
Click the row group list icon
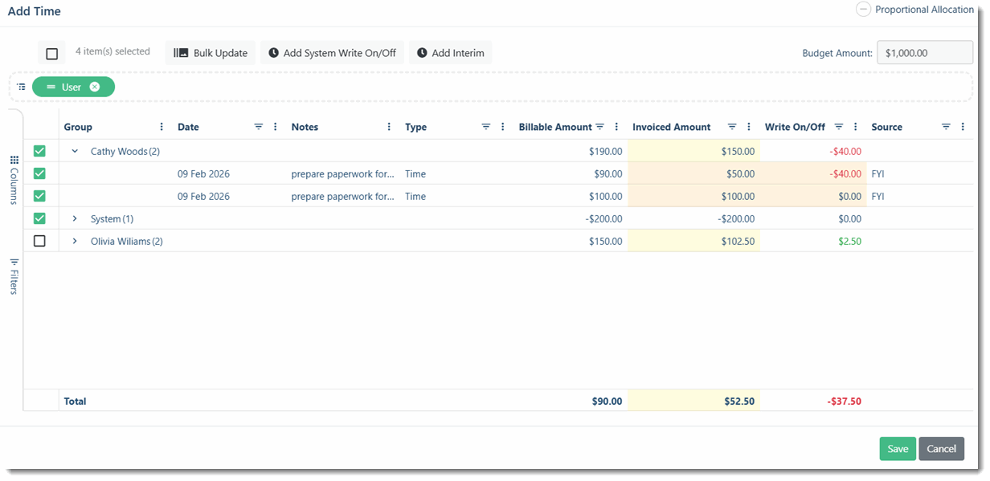tap(22, 87)
